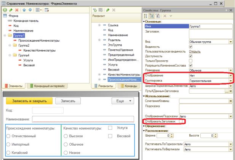
Task: Sort properties by category icon
Action: tap(152, 16)
